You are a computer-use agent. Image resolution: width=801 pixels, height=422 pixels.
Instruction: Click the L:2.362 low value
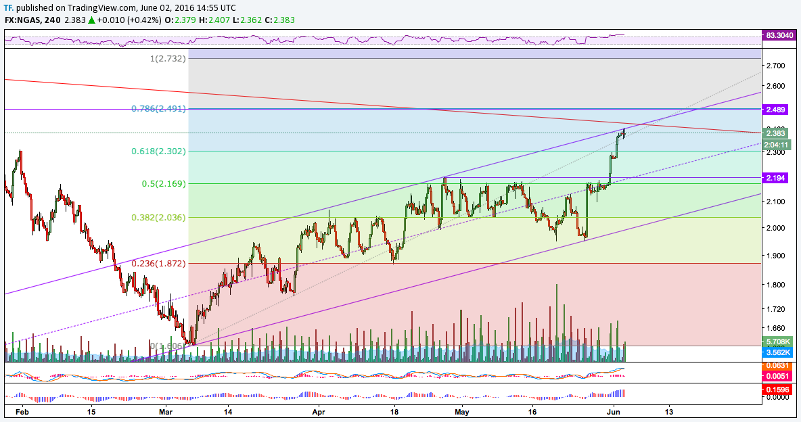tap(247, 20)
